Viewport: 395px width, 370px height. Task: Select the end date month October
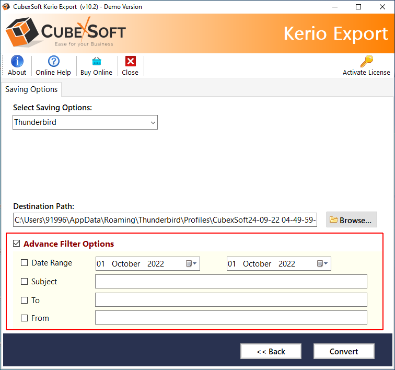[x=257, y=264]
